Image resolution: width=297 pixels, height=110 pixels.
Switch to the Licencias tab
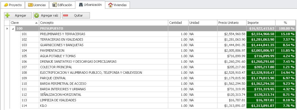pos(37,5)
